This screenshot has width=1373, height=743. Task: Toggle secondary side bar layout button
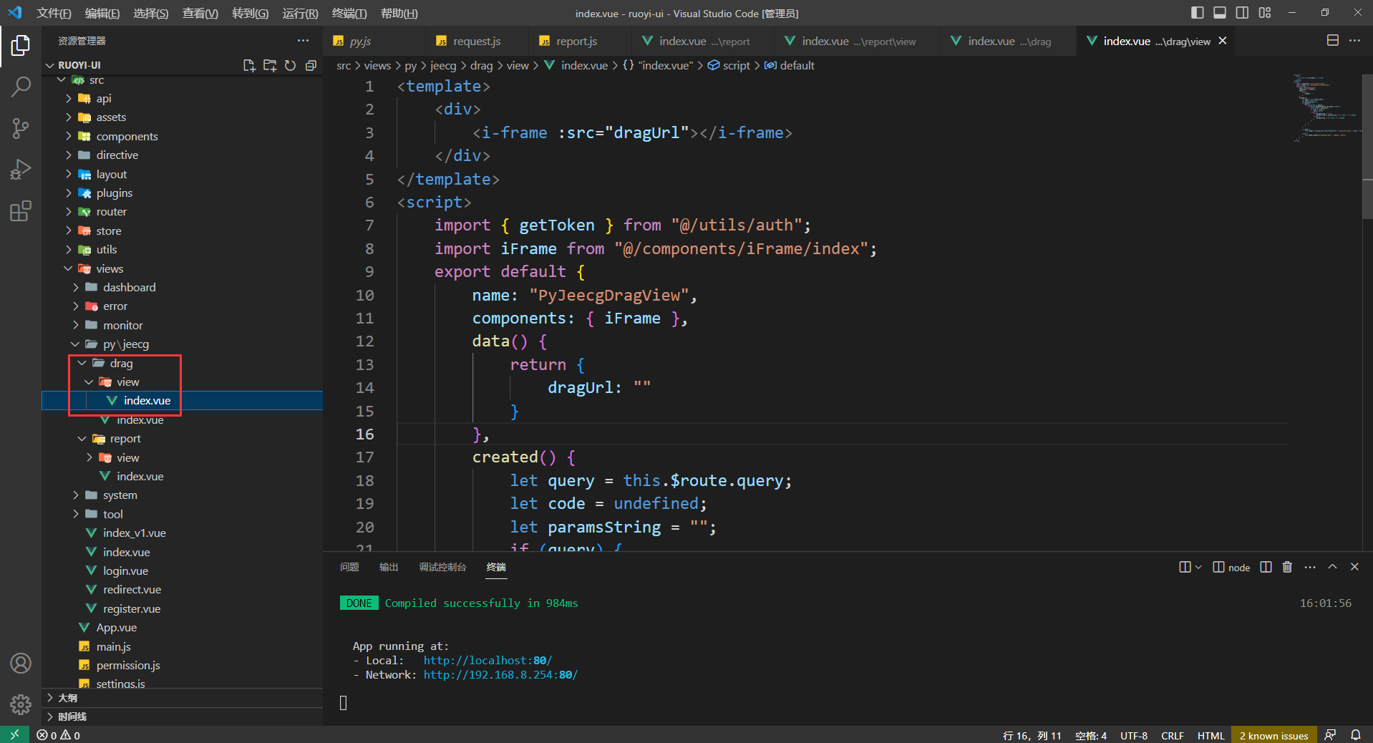(1242, 13)
